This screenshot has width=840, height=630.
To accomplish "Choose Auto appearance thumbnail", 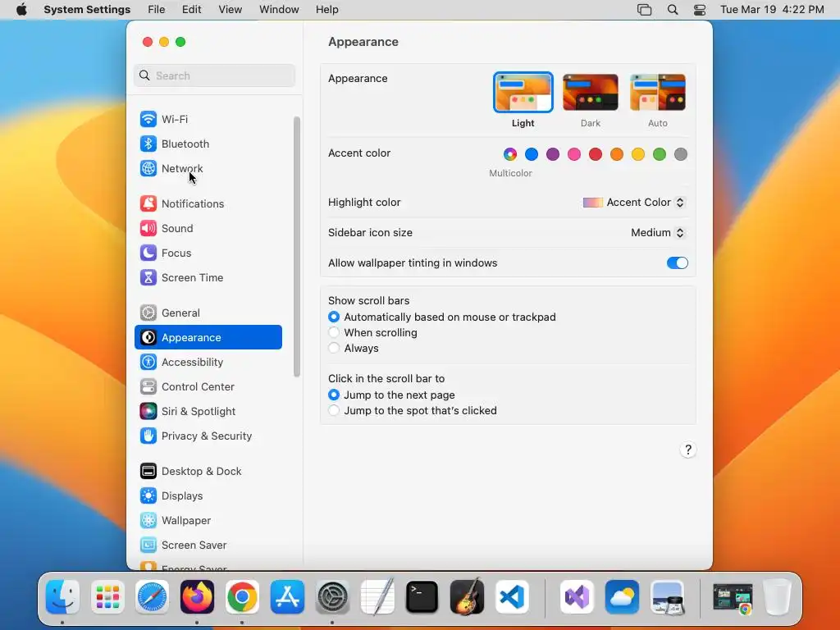I will (x=658, y=92).
